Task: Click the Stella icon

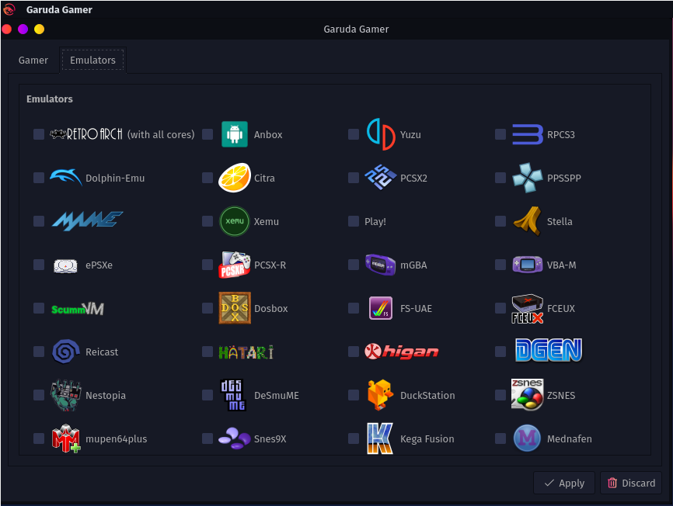Action: pos(528,221)
